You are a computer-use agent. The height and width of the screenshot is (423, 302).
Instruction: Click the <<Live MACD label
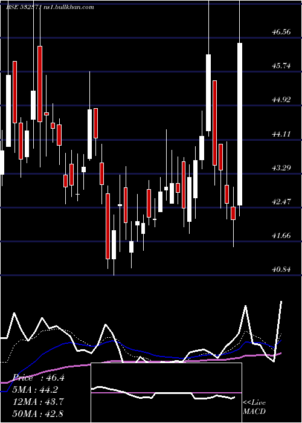pyautogui.click(x=254, y=407)
